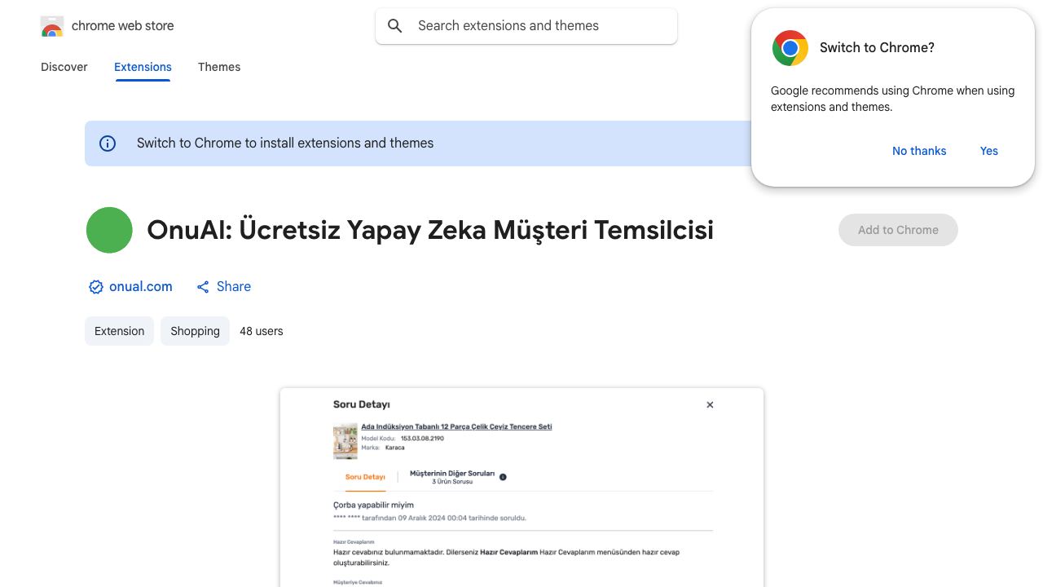
Task: Open the Themes tab
Action: [219, 67]
